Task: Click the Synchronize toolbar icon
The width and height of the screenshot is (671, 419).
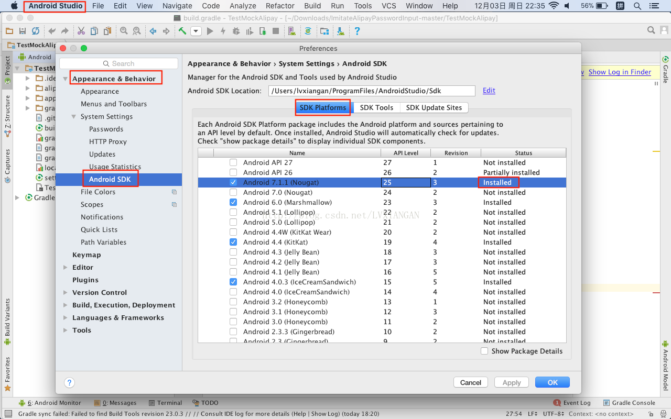Action: click(x=36, y=31)
